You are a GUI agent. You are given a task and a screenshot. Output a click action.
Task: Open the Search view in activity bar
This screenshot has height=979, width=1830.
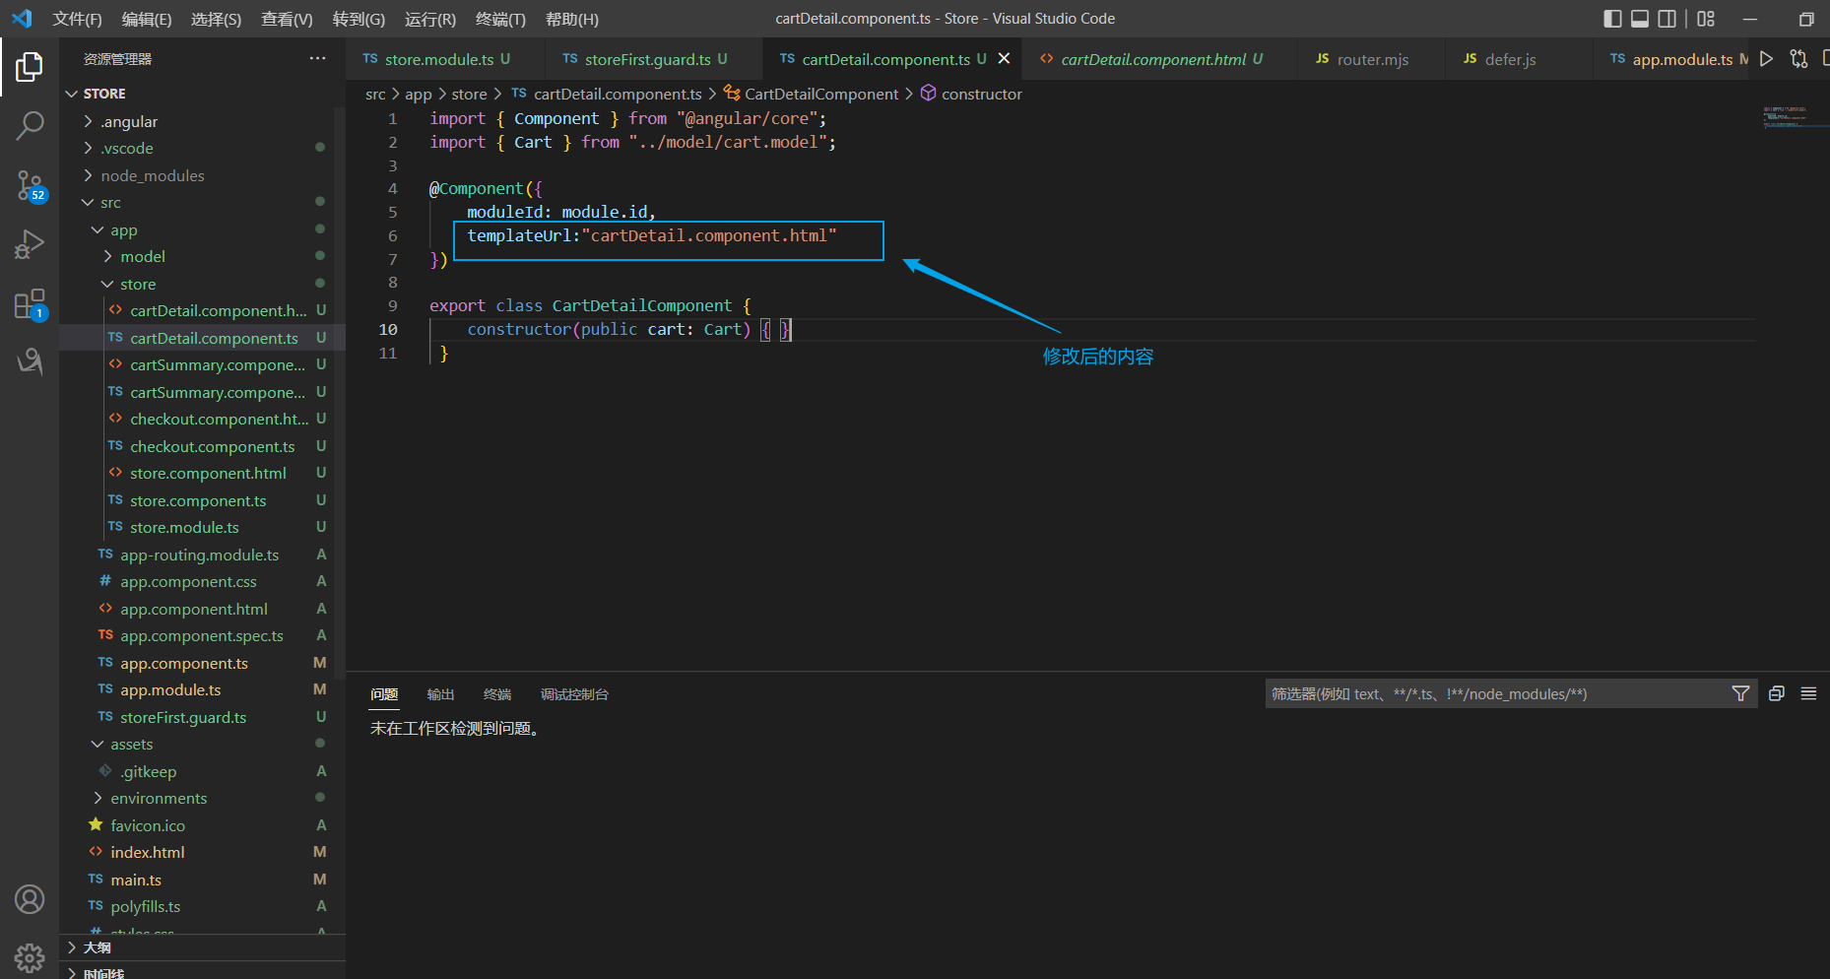click(30, 125)
